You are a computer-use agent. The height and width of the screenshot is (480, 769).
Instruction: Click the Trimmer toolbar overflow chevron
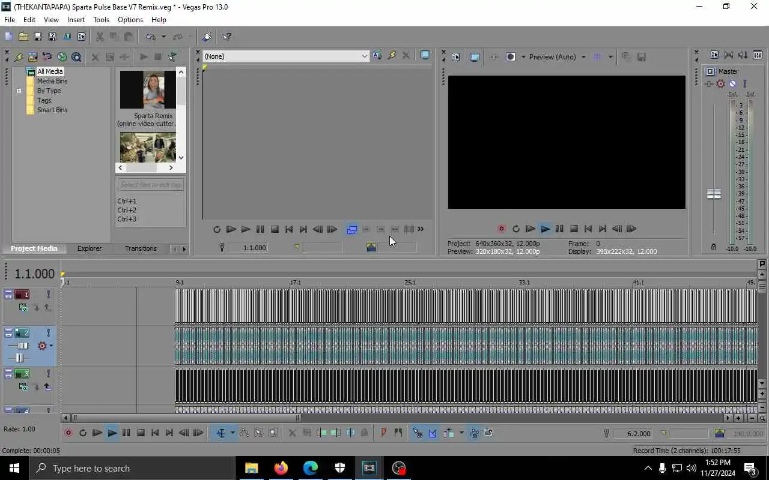tap(421, 229)
